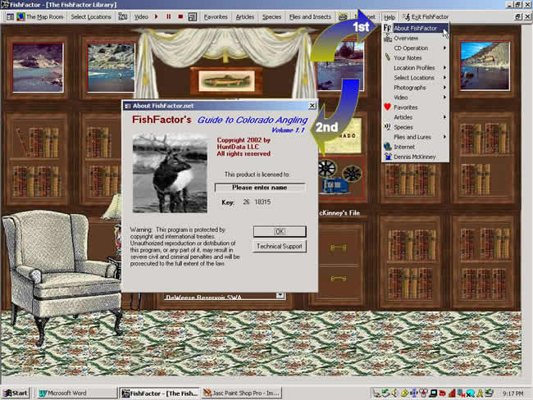The width and height of the screenshot is (533, 400).
Task: Open the Species toolbar menu
Action: click(x=271, y=16)
